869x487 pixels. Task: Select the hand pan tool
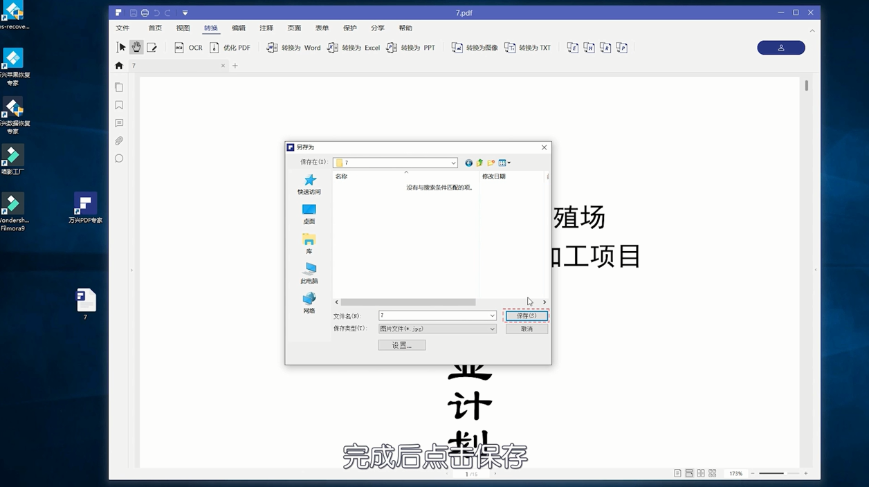coord(136,47)
